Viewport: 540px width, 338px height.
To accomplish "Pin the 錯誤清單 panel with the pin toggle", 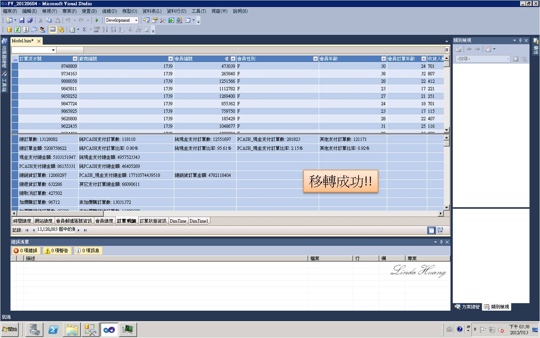I will tap(441, 242).
